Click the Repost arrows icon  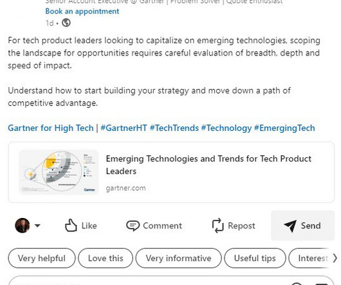tap(217, 226)
